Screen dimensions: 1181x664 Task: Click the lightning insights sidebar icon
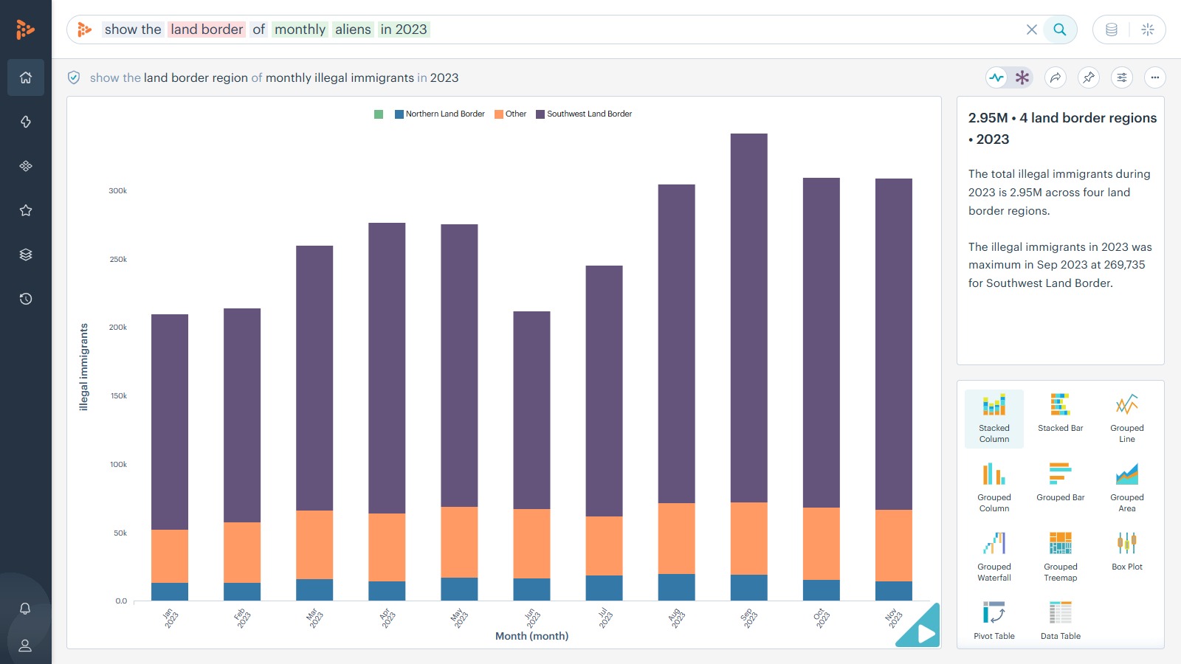click(26, 122)
